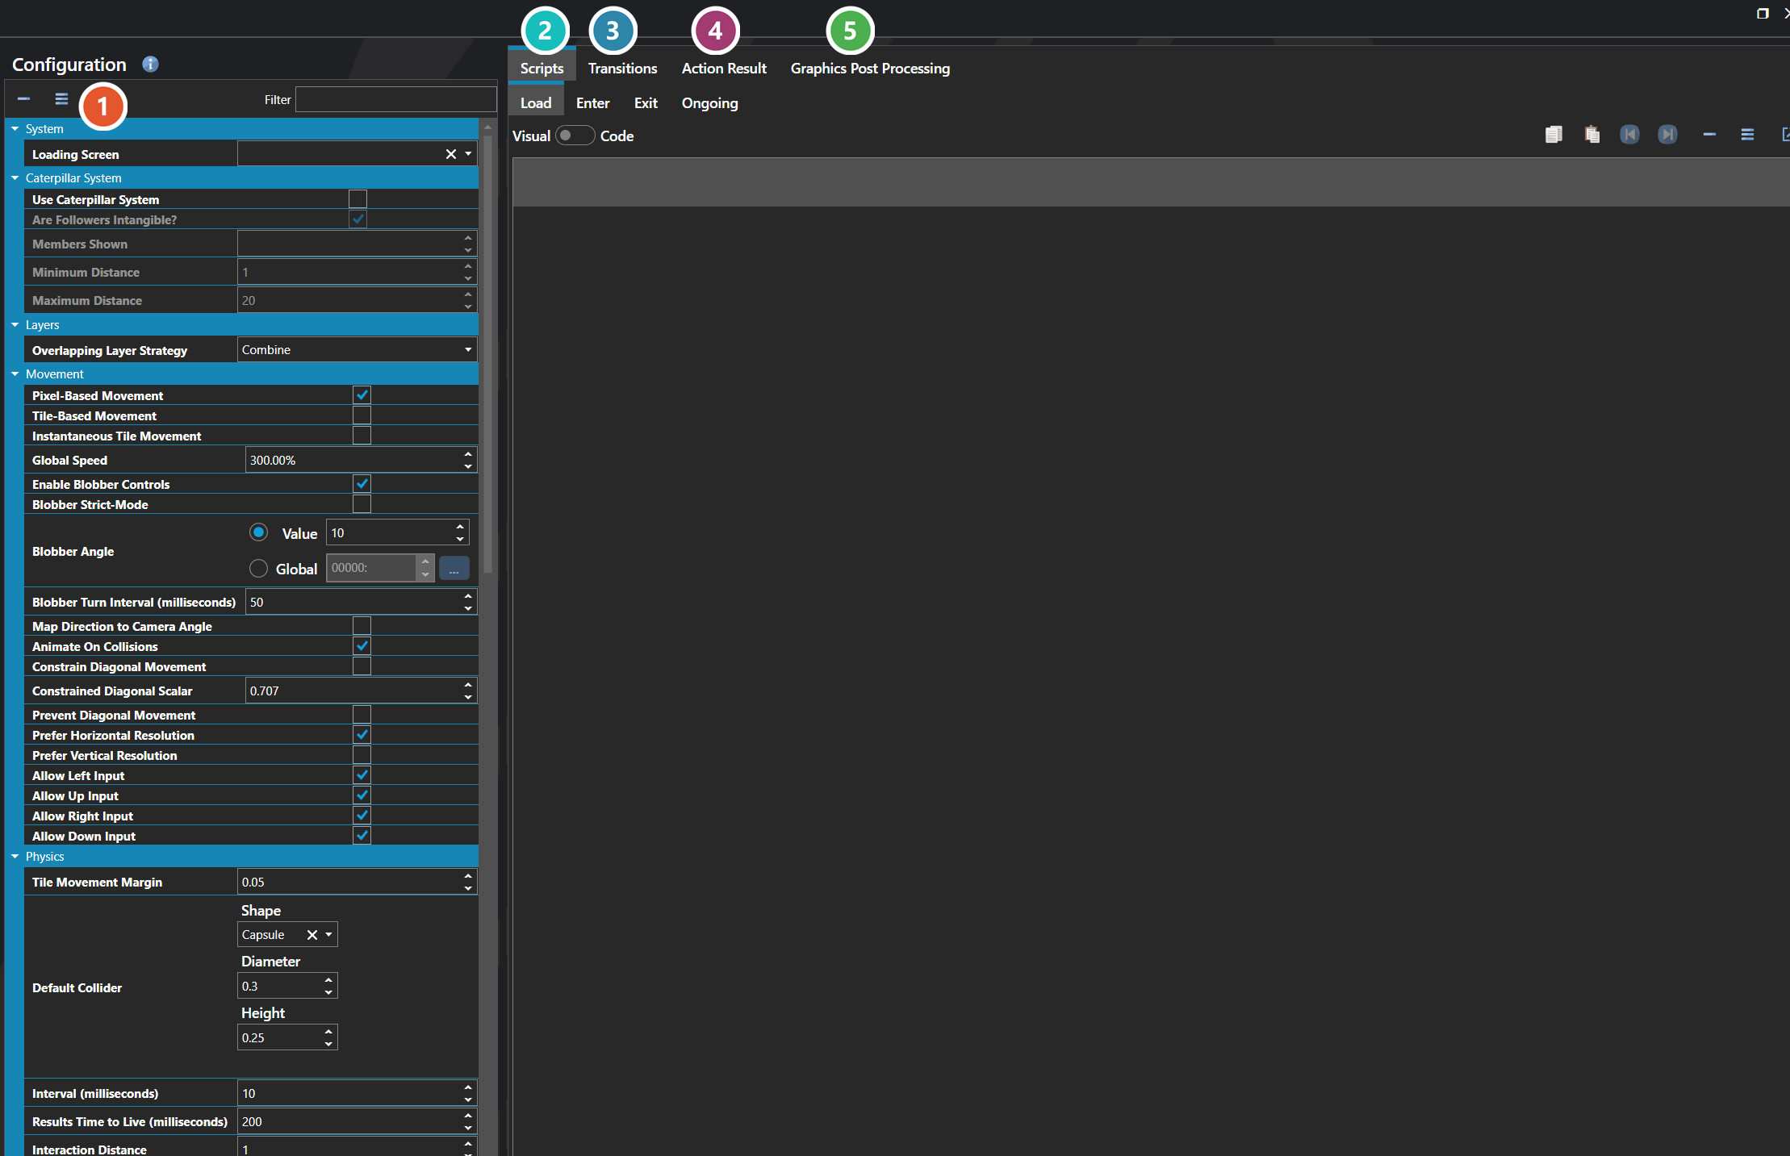This screenshot has height=1156, width=1790.
Task: Open the Loading Screen dropdown arrow
Action: [x=468, y=154]
